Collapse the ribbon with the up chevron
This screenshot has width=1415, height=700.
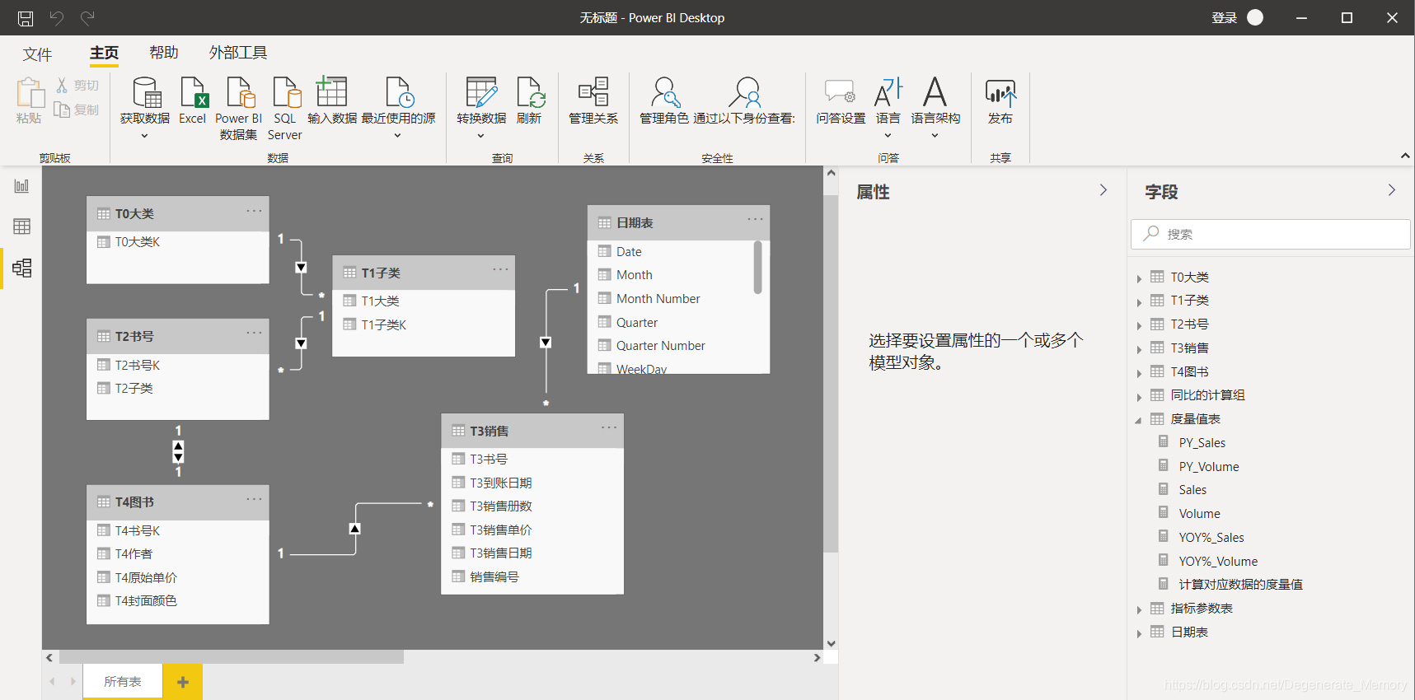click(1405, 156)
